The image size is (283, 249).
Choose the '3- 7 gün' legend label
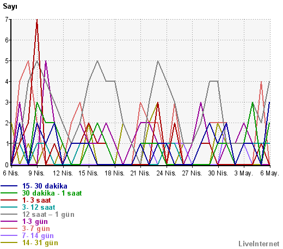point(36,229)
